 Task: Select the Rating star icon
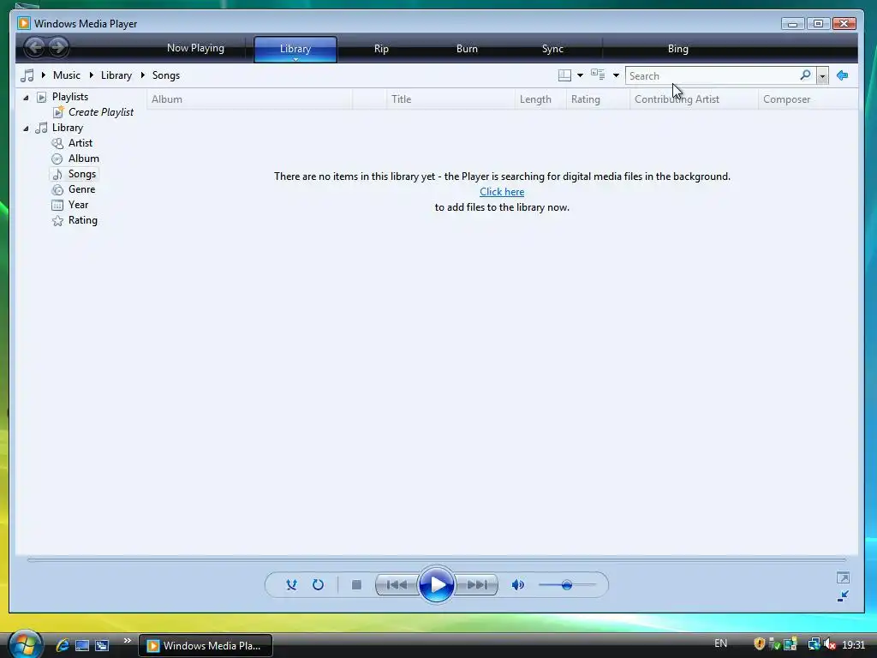click(57, 220)
